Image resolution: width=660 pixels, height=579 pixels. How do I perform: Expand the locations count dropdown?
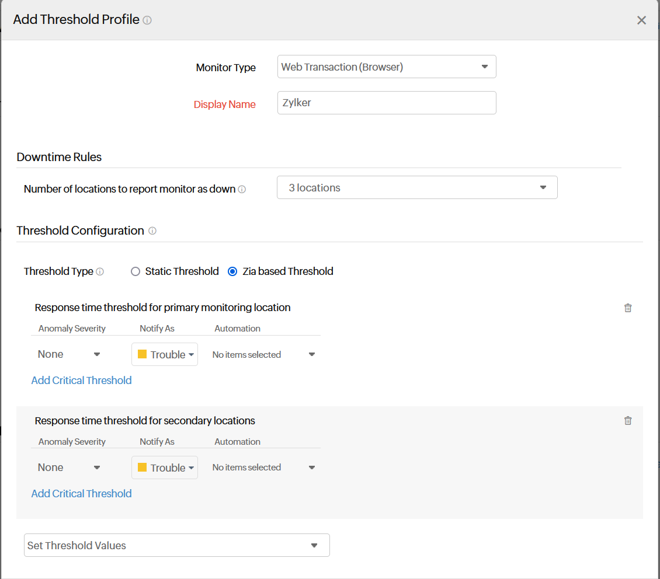click(417, 187)
